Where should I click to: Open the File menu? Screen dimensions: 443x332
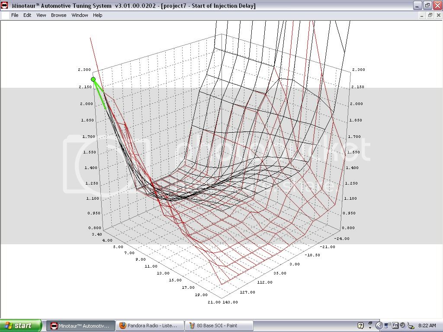(15, 15)
